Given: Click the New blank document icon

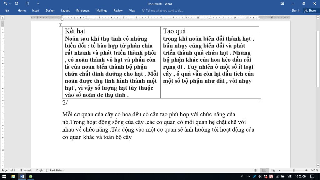Looking at the screenshot, I should coord(27,3).
